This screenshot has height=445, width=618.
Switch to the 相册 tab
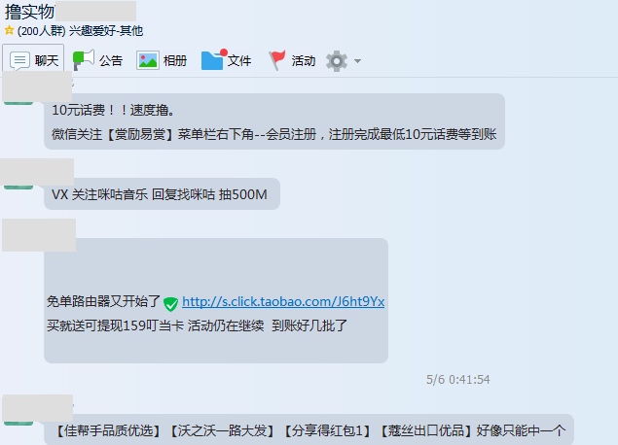[162, 60]
